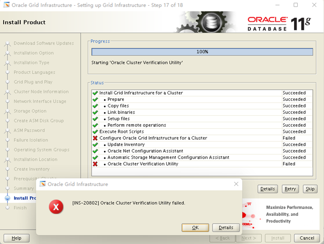The height and width of the screenshot is (244, 324).
Task: Click the success check icon beside Copy files
Action: (x=95, y=106)
